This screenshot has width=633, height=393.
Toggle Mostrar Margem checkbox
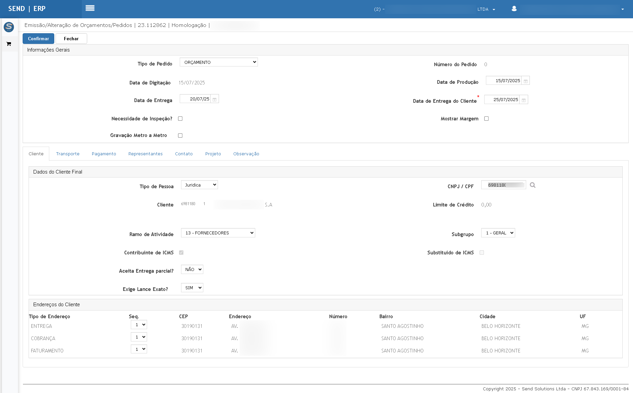pyautogui.click(x=486, y=119)
